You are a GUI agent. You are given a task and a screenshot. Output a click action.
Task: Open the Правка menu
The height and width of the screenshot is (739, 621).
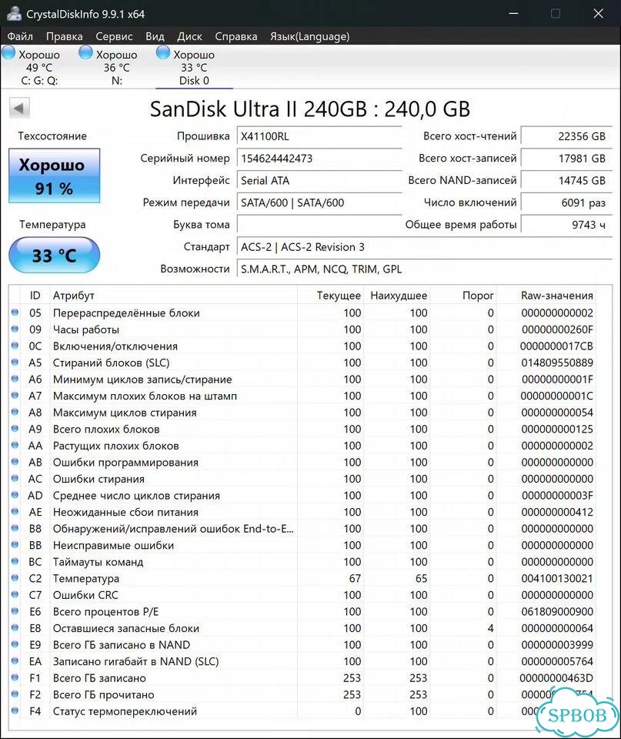(x=65, y=36)
